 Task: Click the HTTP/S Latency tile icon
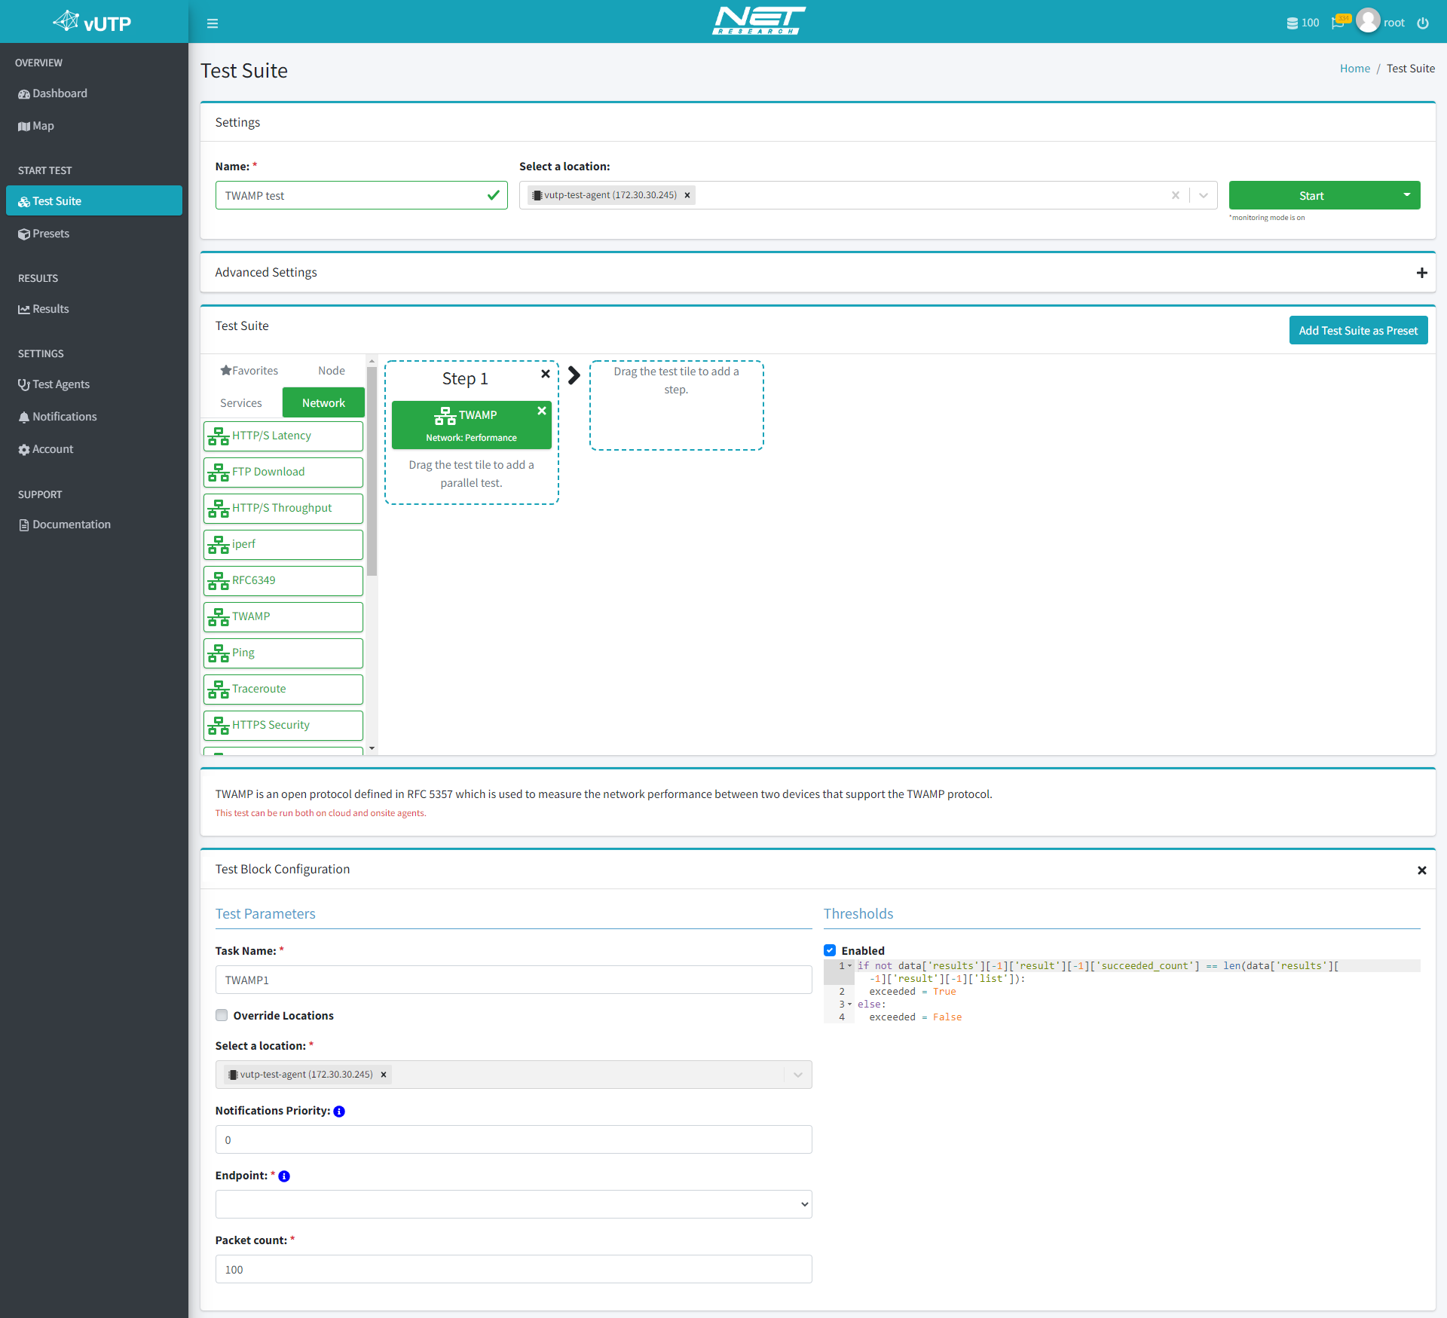coord(219,436)
